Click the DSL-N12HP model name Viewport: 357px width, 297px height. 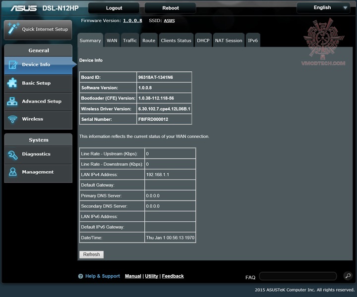pos(60,8)
